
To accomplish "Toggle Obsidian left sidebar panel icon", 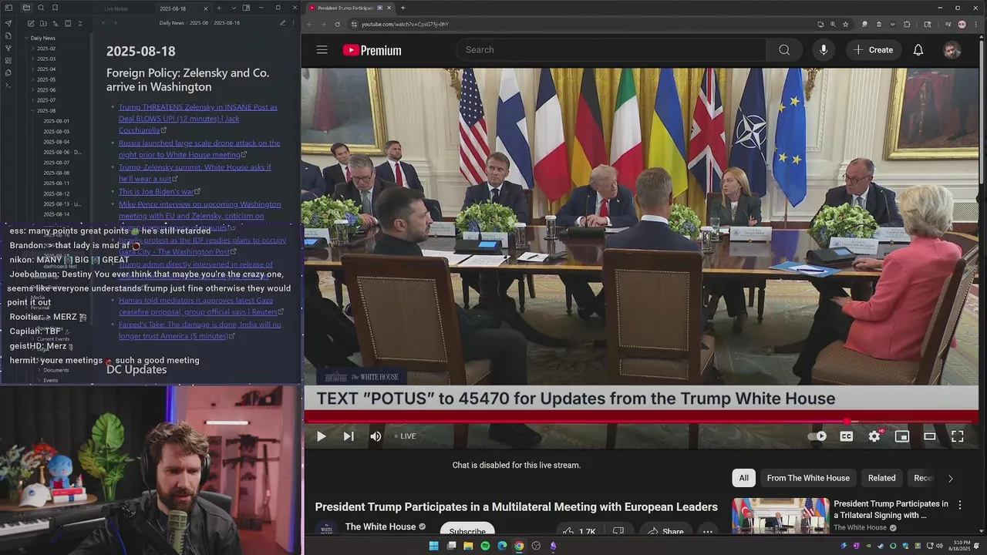I will click(8, 8).
